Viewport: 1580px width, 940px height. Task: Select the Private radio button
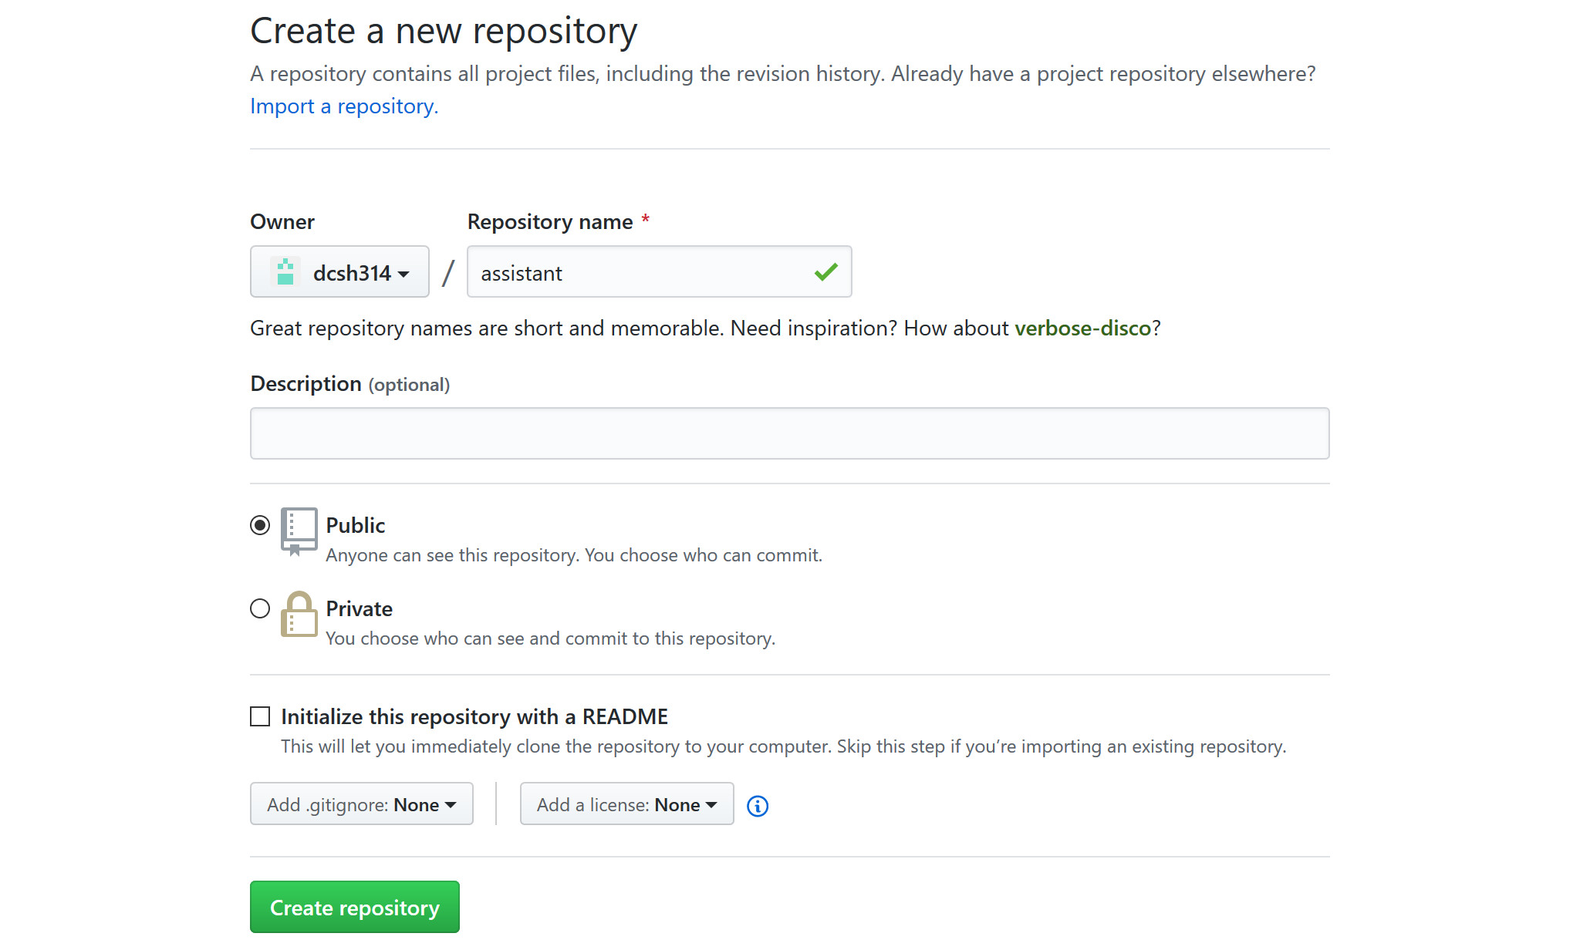pos(260,608)
